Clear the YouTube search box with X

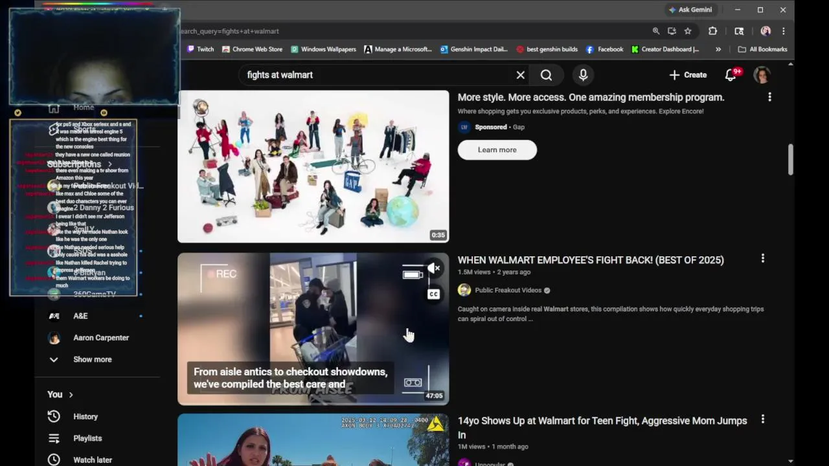point(520,75)
